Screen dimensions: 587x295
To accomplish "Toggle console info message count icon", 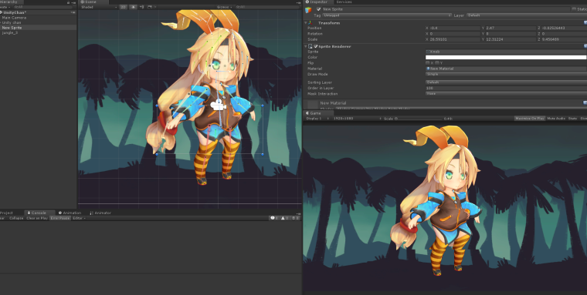I will coord(274,218).
